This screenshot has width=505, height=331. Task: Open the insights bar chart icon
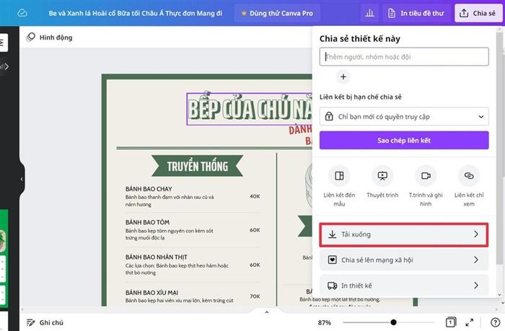tap(369, 13)
